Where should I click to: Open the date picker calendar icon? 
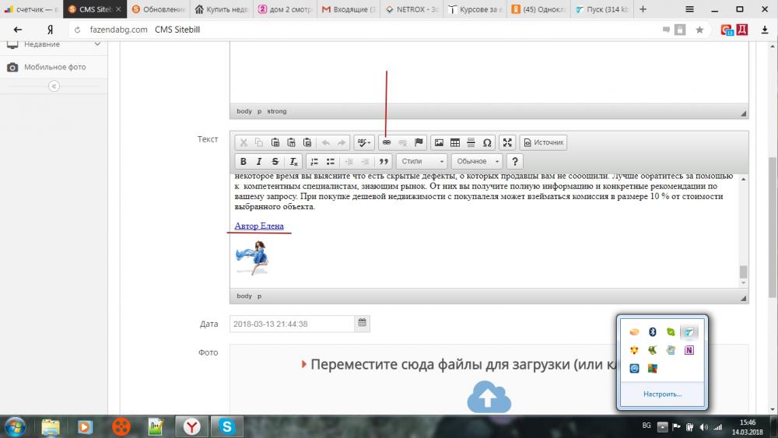(x=362, y=323)
